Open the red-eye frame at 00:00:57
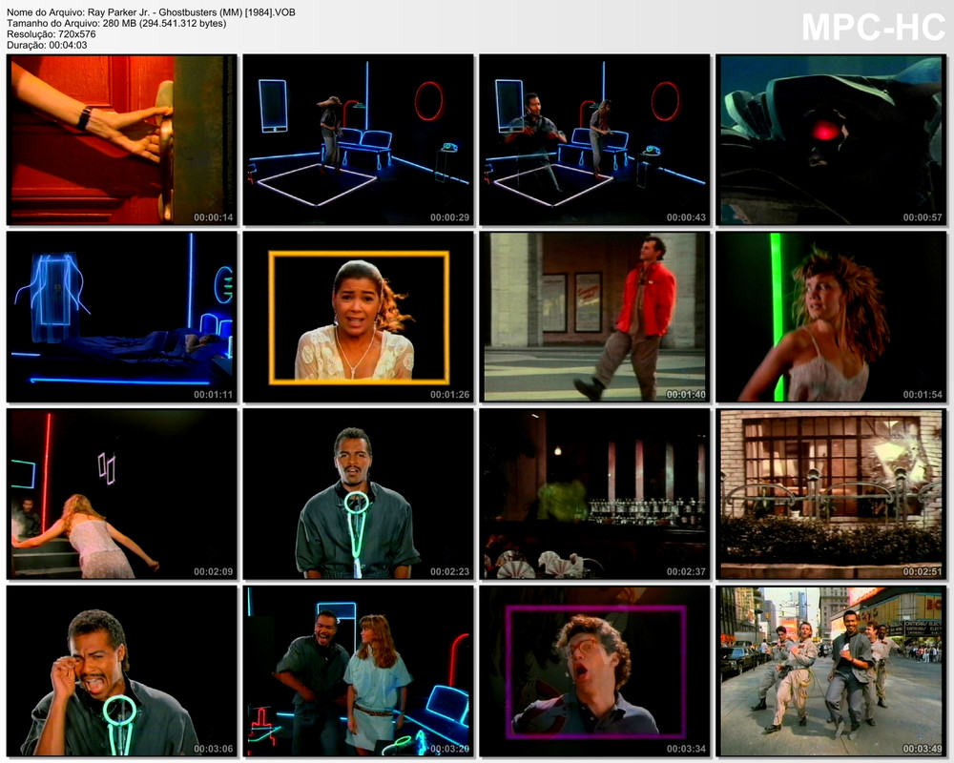The width and height of the screenshot is (954, 763). point(831,140)
